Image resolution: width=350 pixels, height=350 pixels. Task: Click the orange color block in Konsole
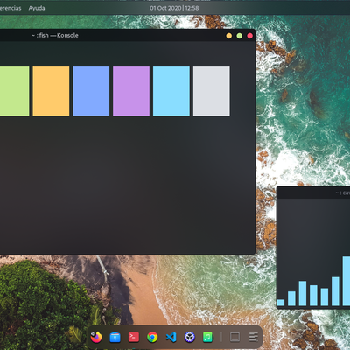(x=51, y=91)
